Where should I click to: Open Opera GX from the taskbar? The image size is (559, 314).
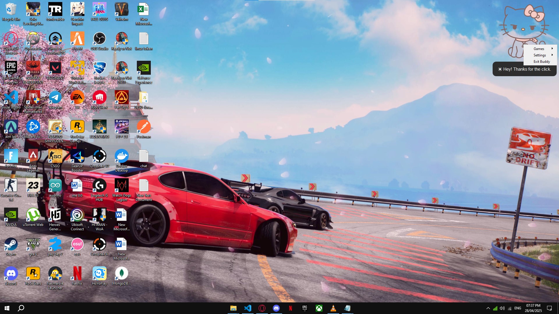262,308
